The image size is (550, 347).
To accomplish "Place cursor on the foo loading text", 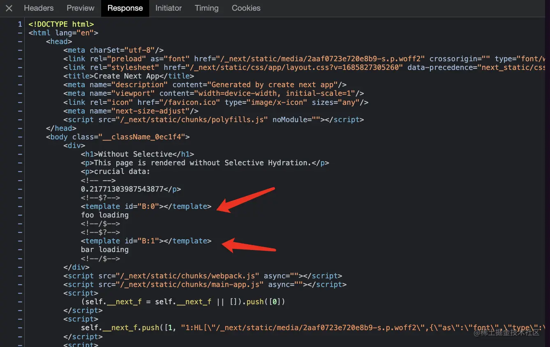I will coord(105,215).
